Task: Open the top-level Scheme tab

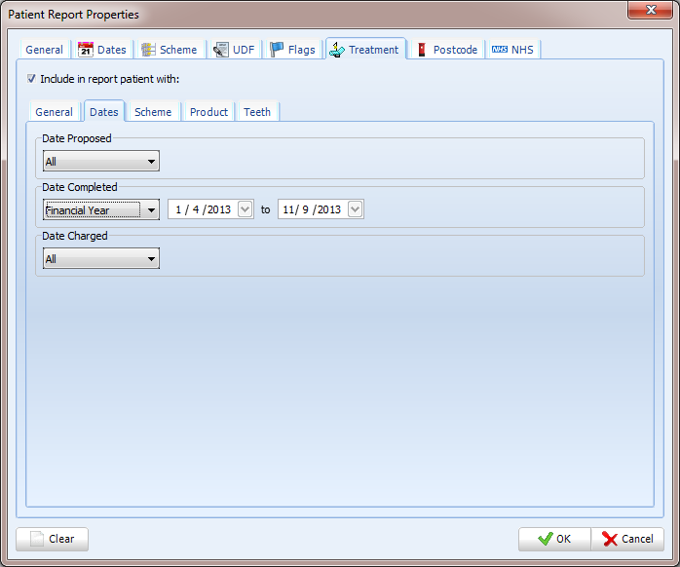Action: (x=170, y=50)
